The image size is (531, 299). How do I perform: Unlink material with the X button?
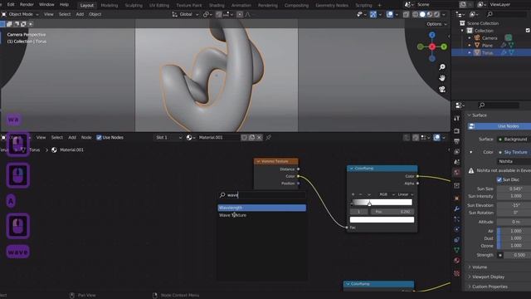coord(260,138)
